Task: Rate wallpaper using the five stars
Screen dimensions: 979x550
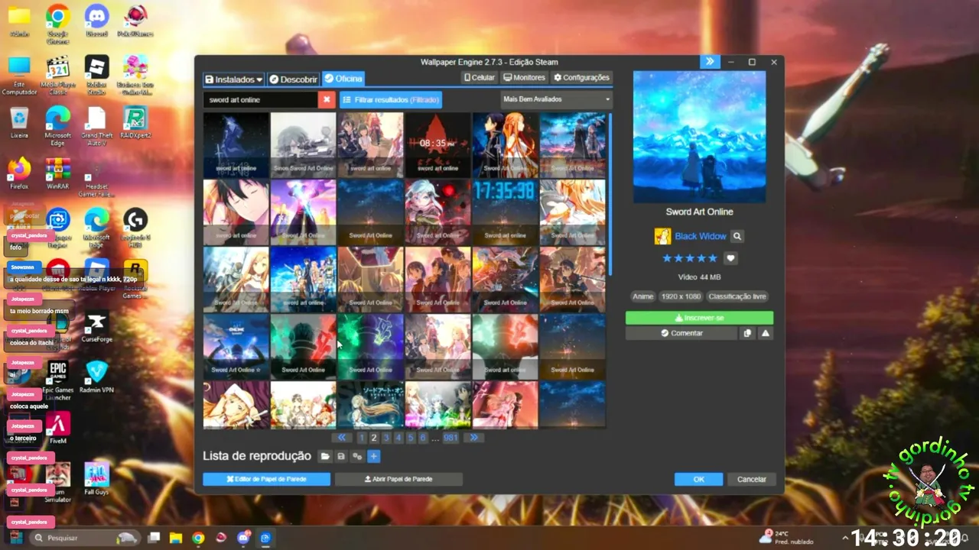Action: [690, 258]
